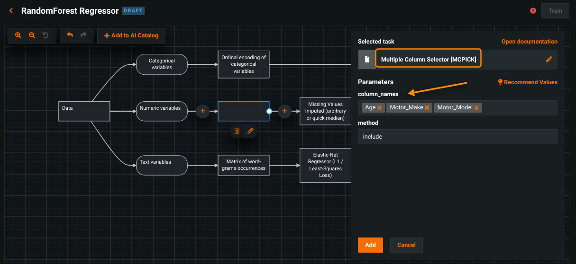
Task: Click the pencil icon next to selected task
Action: tap(549, 60)
